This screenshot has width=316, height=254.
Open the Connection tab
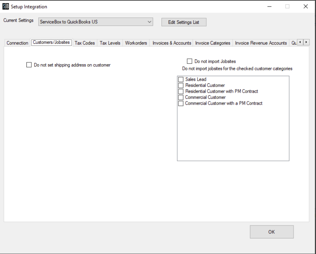pos(17,43)
